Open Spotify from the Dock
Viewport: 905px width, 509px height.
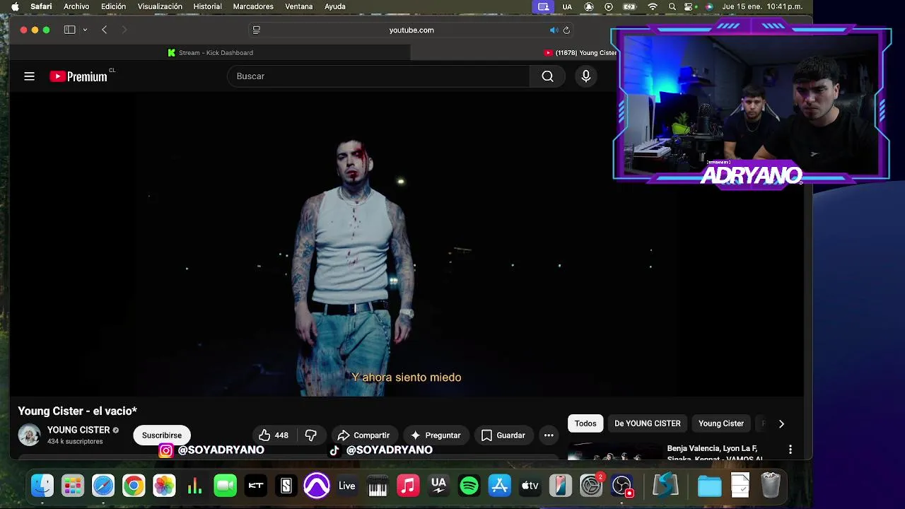[x=469, y=486]
